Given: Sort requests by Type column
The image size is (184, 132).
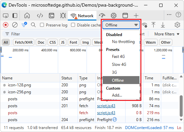Looking at the screenshot, I should 87,78.
